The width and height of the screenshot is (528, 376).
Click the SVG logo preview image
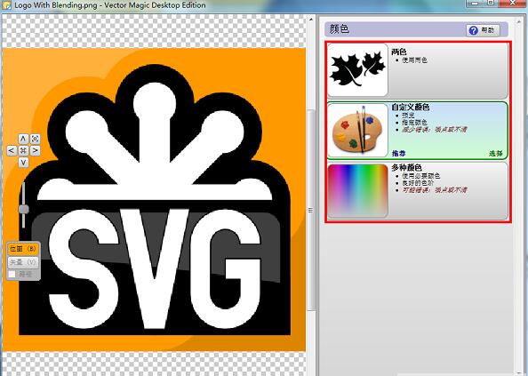tap(154, 200)
